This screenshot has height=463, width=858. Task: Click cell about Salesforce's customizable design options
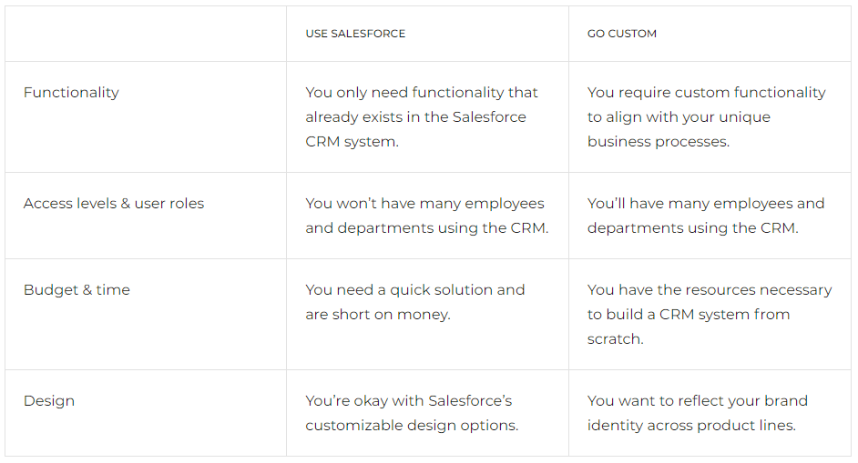point(427,413)
